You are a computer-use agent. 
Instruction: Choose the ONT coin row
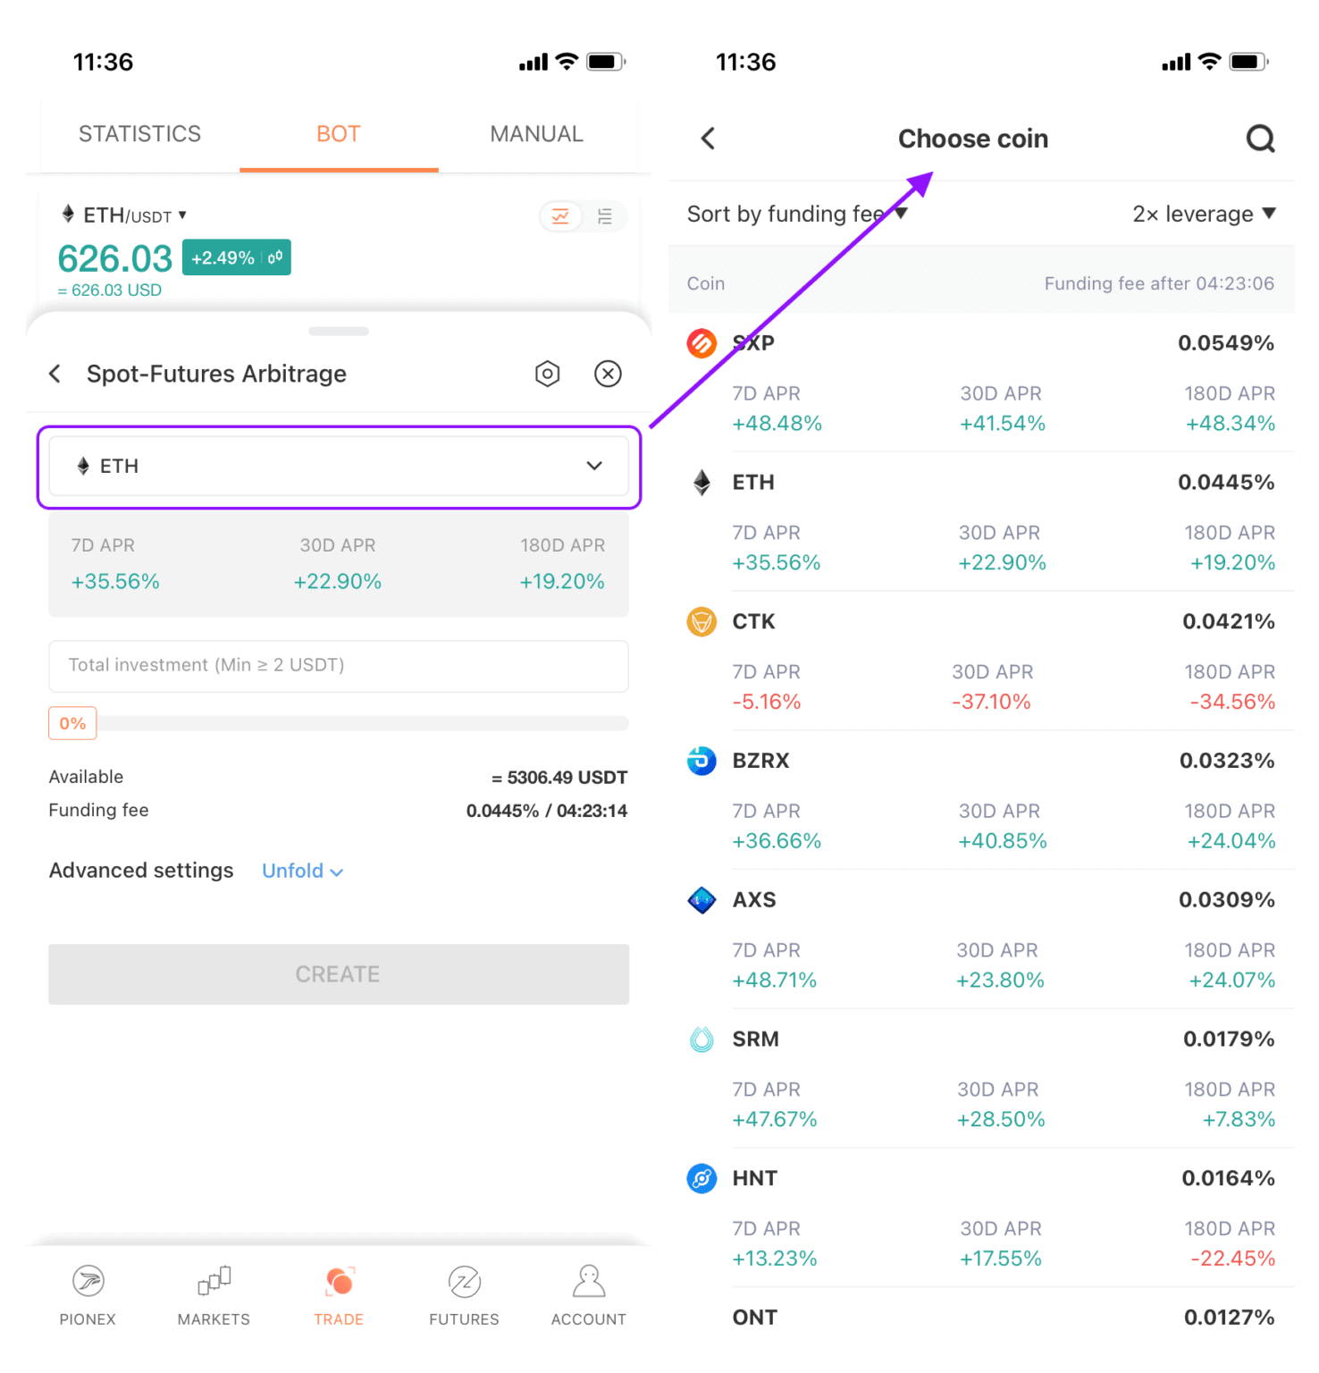point(981,1318)
